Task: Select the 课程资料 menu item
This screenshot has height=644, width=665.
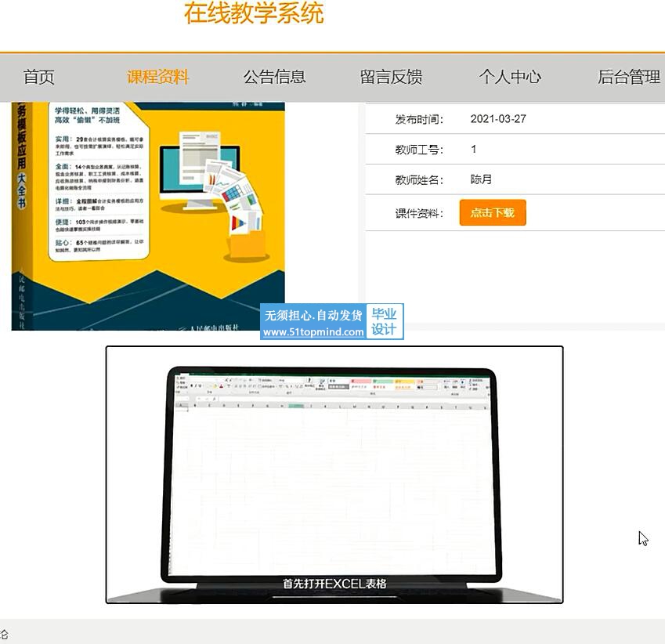Action: (158, 77)
